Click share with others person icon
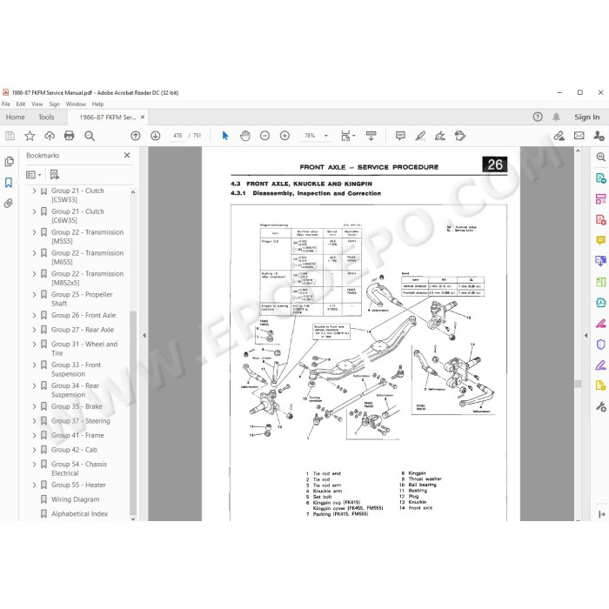609x609 pixels. click(599, 136)
